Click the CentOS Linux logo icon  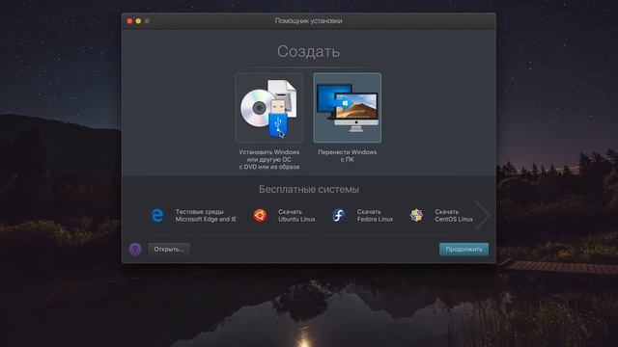[416, 215]
